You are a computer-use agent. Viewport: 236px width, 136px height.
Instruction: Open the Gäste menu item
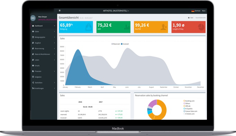tap(44, 31)
